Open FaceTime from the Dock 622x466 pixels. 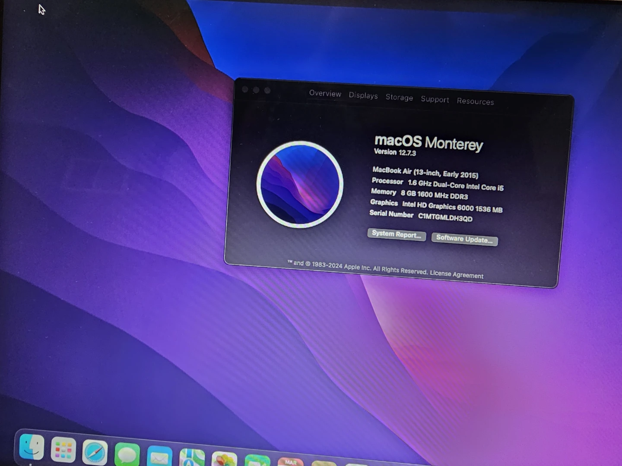tap(257, 460)
